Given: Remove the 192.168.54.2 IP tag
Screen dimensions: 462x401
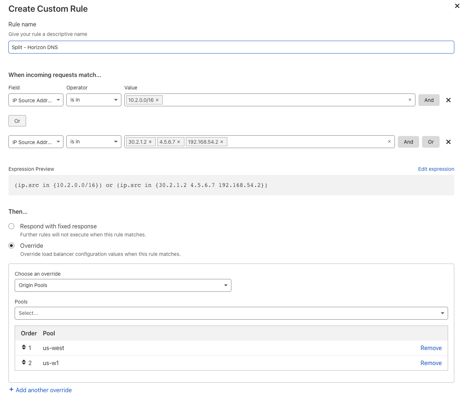Looking at the screenshot, I should point(222,142).
